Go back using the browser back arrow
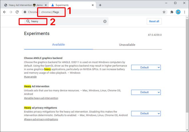The height and width of the screenshot is (132, 189). pyautogui.click(x=5, y=12)
